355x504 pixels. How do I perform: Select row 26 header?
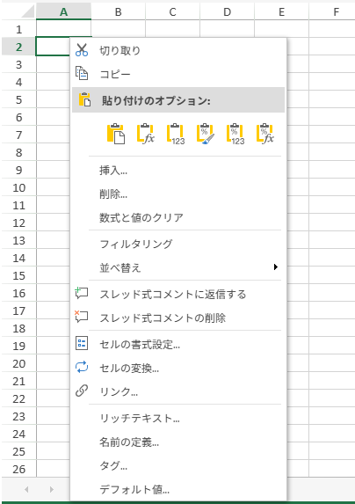19,469
